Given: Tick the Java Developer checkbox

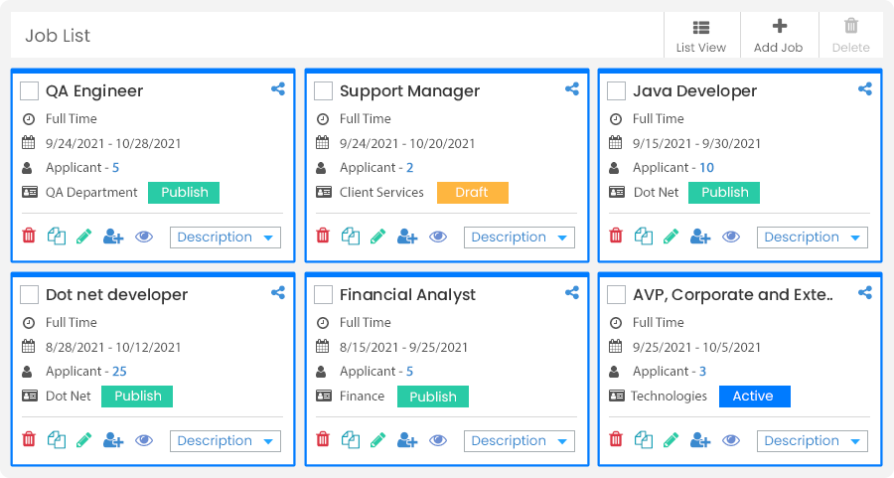Looking at the screenshot, I should pos(616,90).
